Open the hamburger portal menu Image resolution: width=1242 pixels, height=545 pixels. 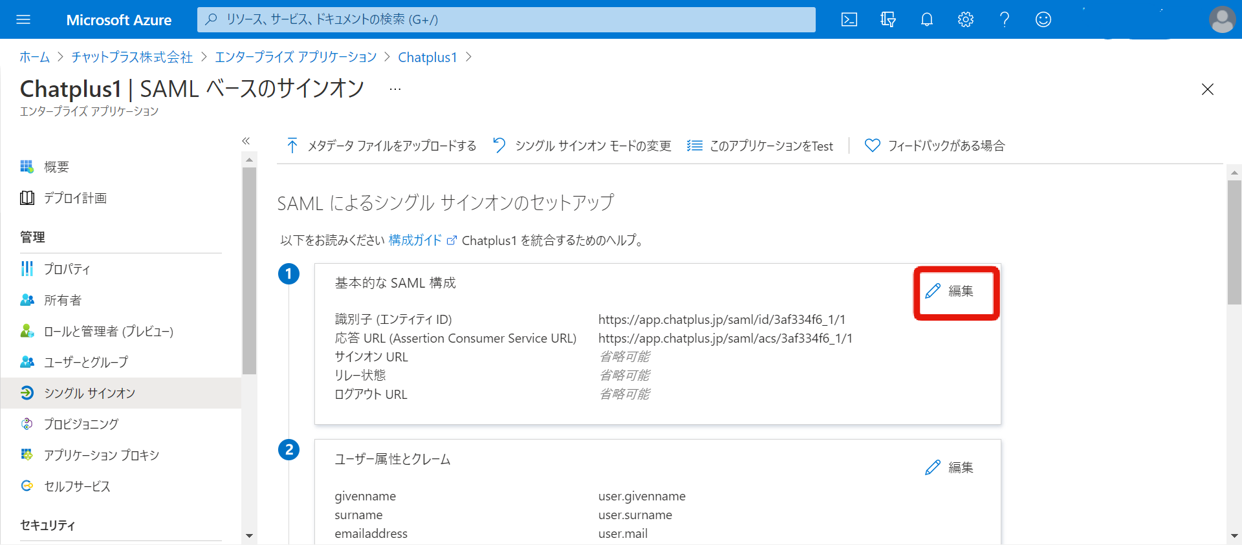23,19
